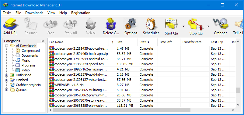This screenshot has width=244, height=115.
Task: Click the vertical scrollbar down arrow
Action: click(238, 105)
